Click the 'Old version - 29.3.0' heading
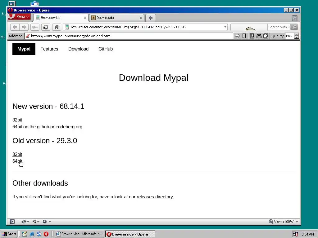The width and height of the screenshot is (318, 238). click(45, 141)
